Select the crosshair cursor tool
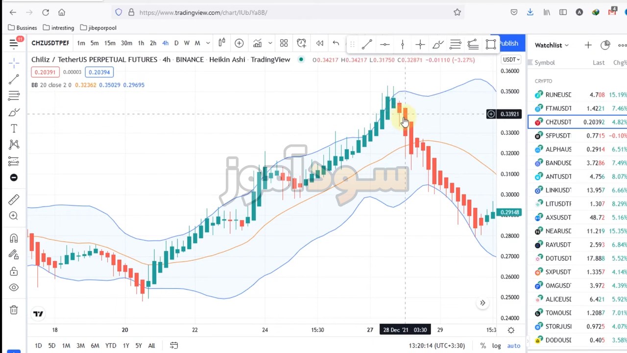 click(14, 62)
